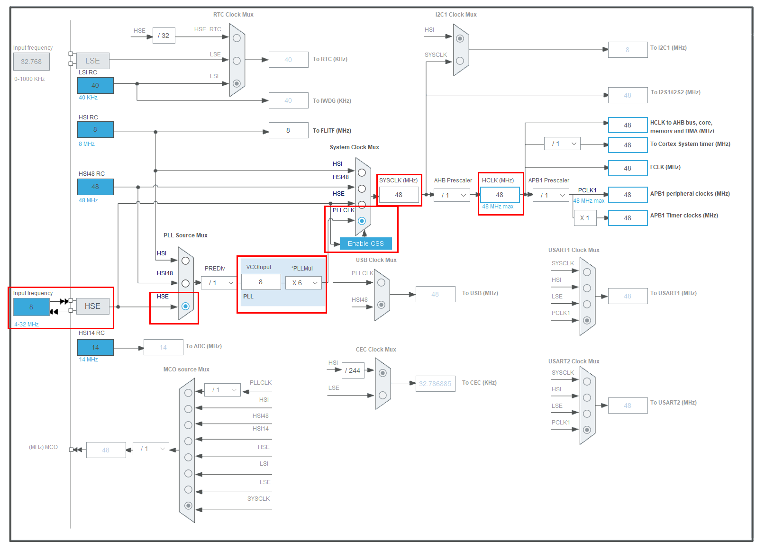Select SYSCLK in the USART2 Clock Mux
Screen dimensions: 765x550
click(587, 381)
